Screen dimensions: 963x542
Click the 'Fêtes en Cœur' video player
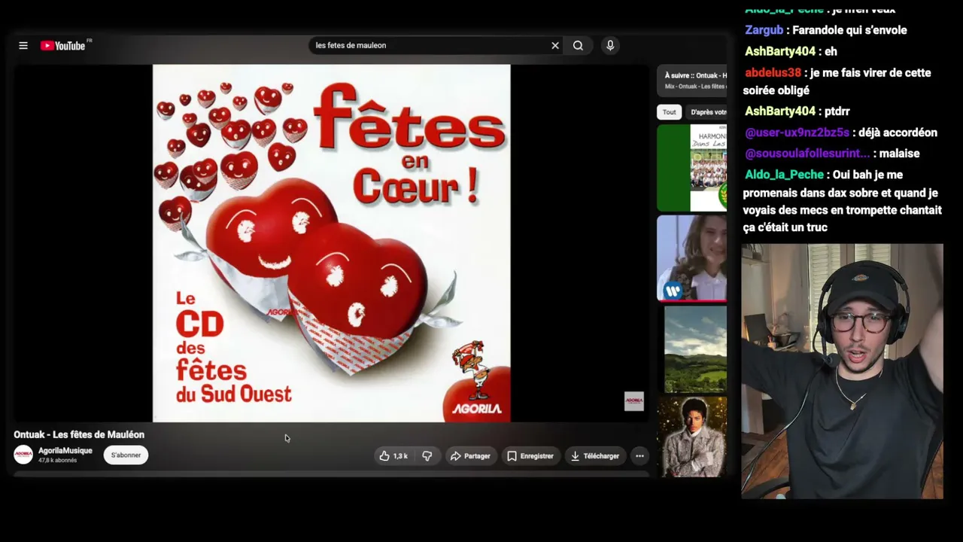(331, 243)
